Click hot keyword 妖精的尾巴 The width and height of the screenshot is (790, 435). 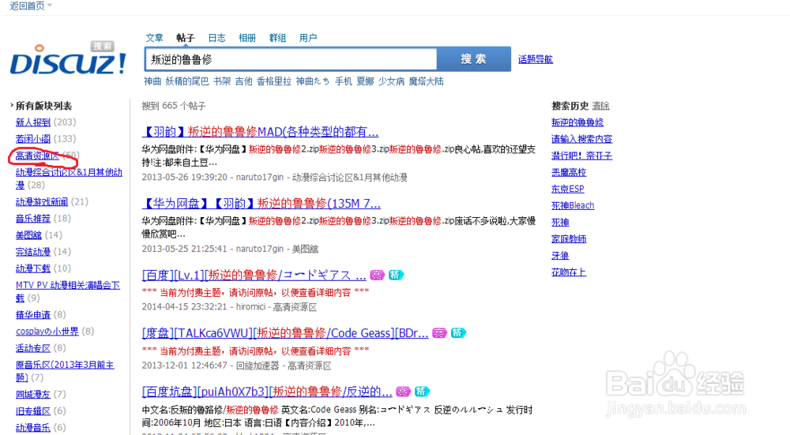tap(187, 81)
